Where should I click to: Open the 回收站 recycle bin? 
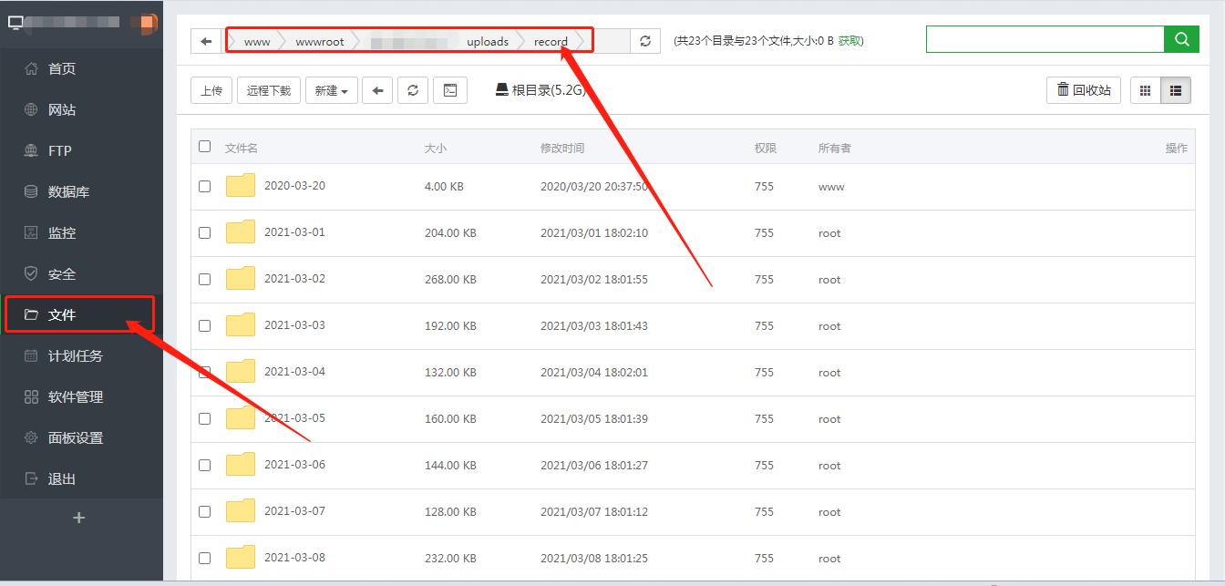pyautogui.click(x=1084, y=90)
